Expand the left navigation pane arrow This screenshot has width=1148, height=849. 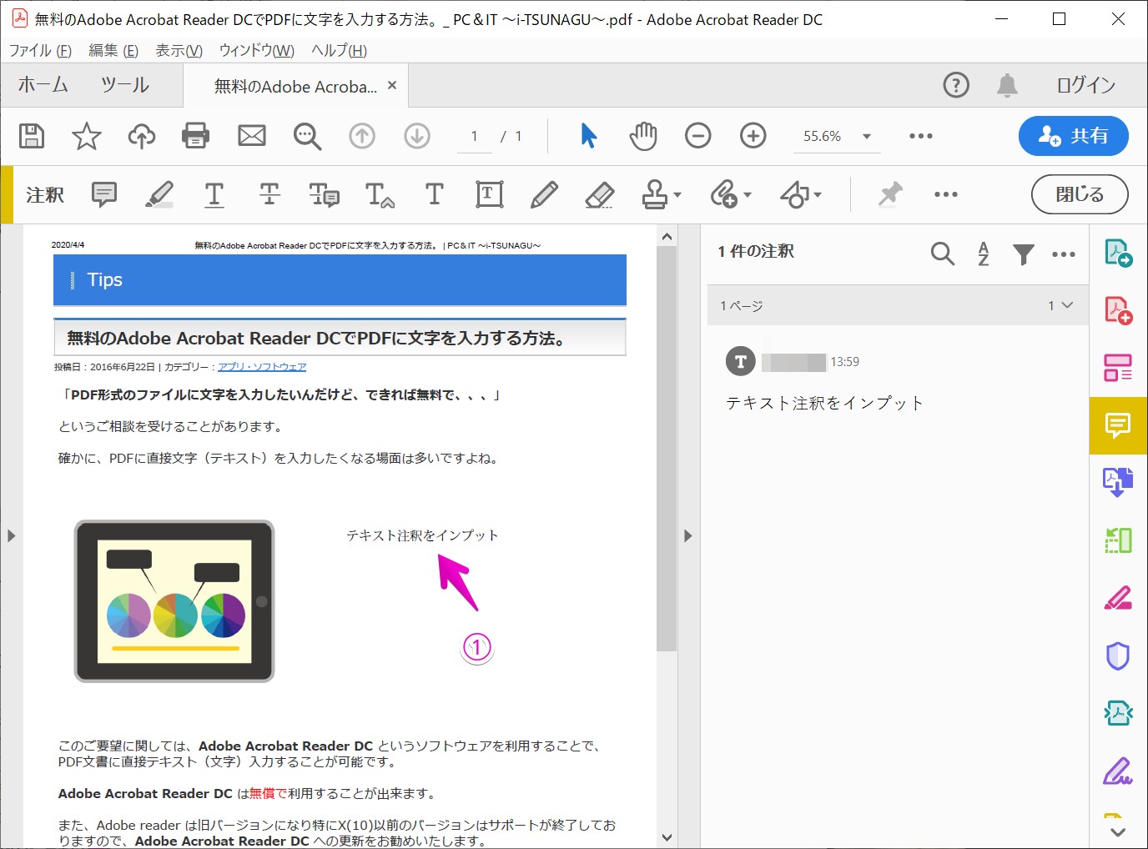(11, 535)
